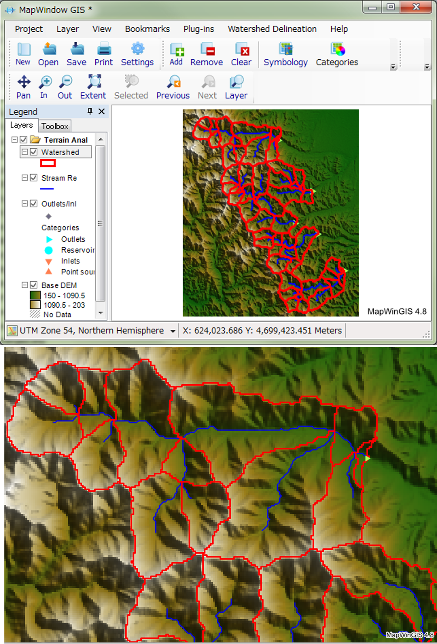Click the MapWindow GIS title bar icon
437x644 pixels.
pyautogui.click(x=10, y=10)
